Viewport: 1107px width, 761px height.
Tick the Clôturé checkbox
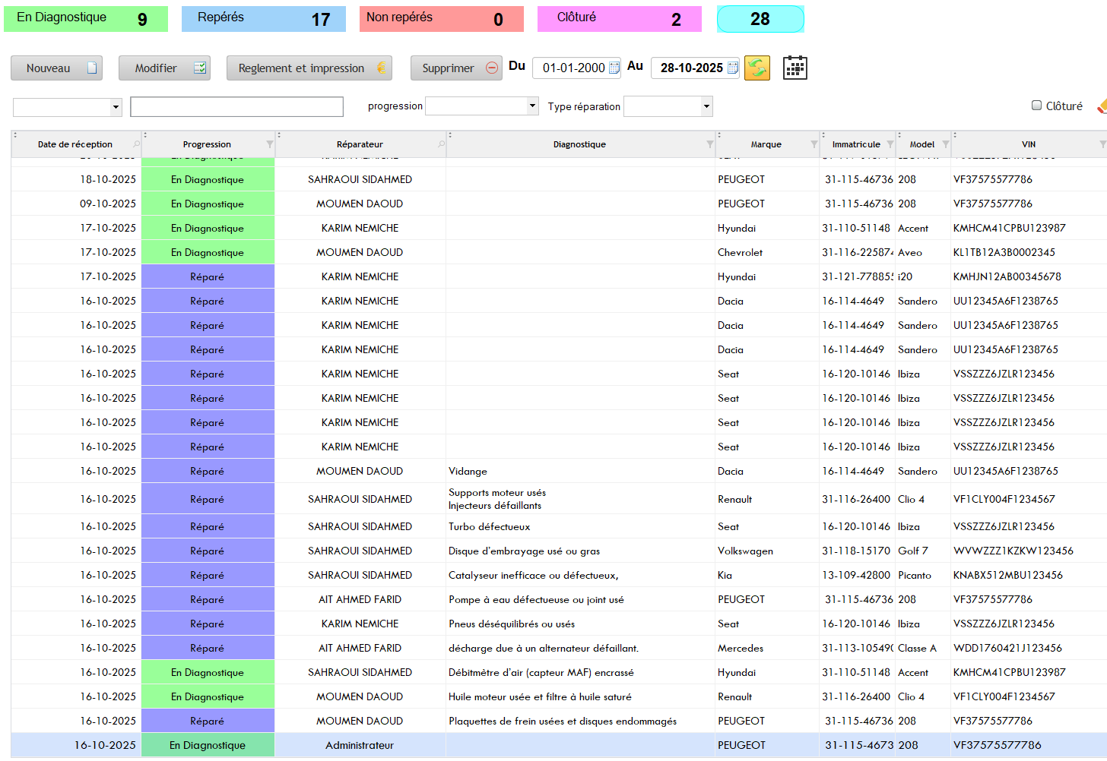(x=1036, y=106)
